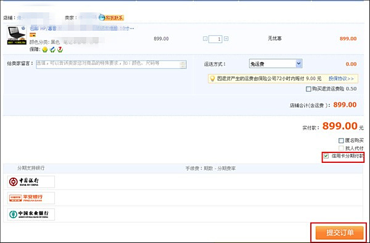Click the credit card icon under product title
Viewport: 370px width, 243px height.
coord(33,35)
